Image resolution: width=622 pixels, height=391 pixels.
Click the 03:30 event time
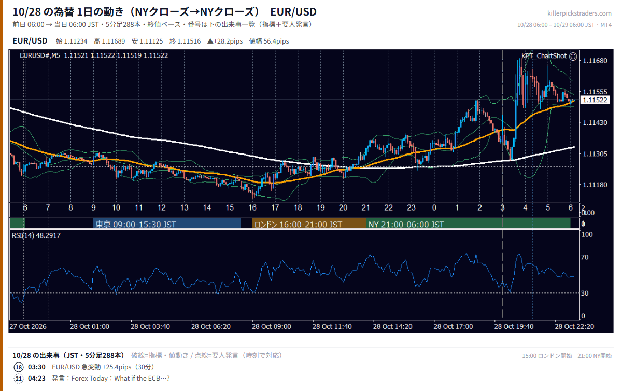36,367
